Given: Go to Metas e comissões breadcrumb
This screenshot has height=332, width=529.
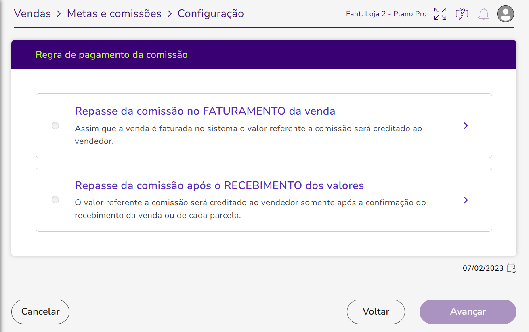Looking at the screenshot, I should tap(114, 13).
